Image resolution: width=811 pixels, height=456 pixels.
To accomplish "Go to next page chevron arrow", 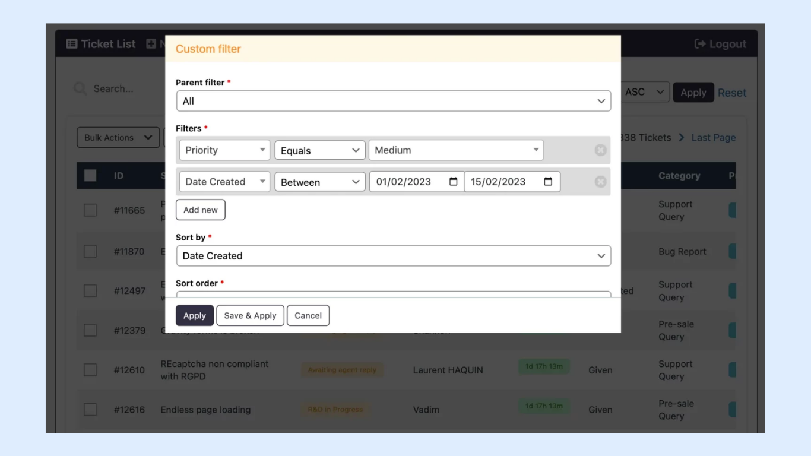I will (681, 138).
